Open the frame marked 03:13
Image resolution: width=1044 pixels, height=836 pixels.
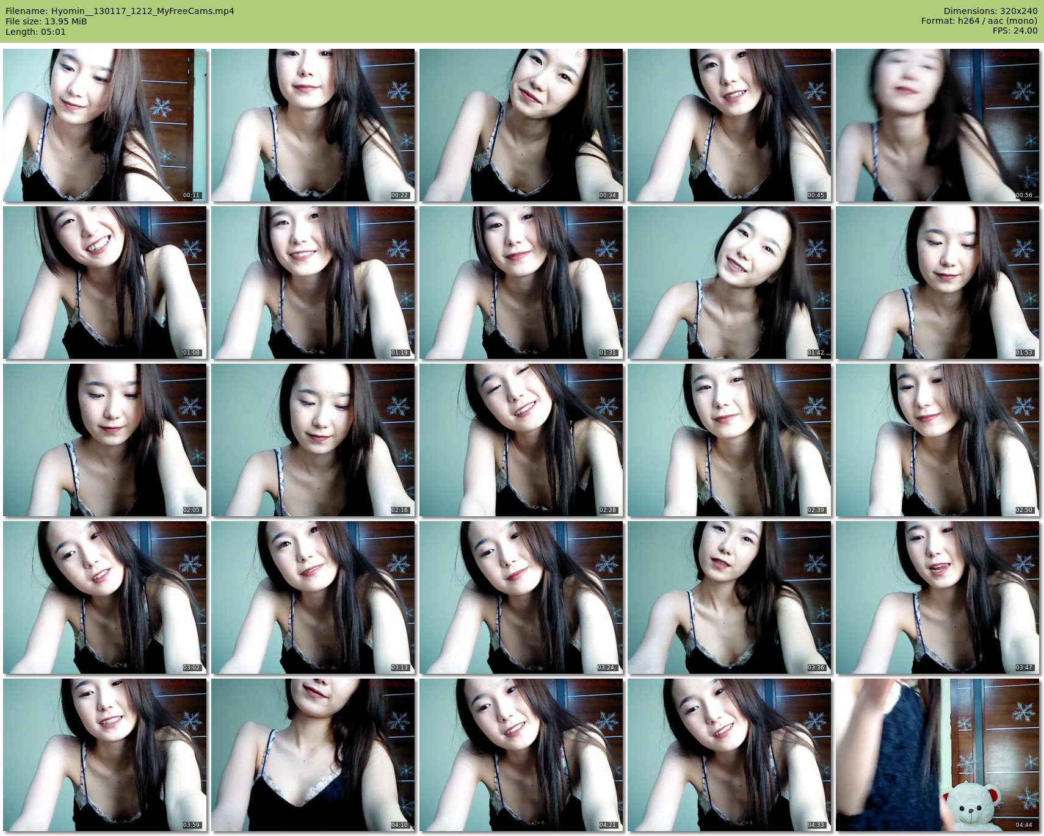[x=313, y=597]
